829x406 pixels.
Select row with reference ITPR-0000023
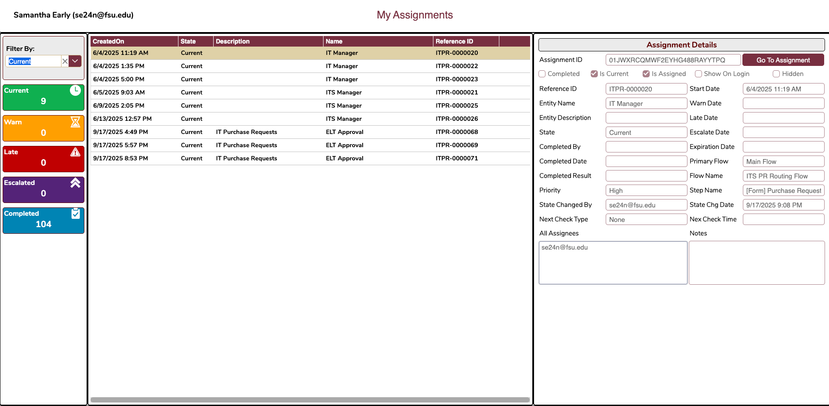coord(310,79)
